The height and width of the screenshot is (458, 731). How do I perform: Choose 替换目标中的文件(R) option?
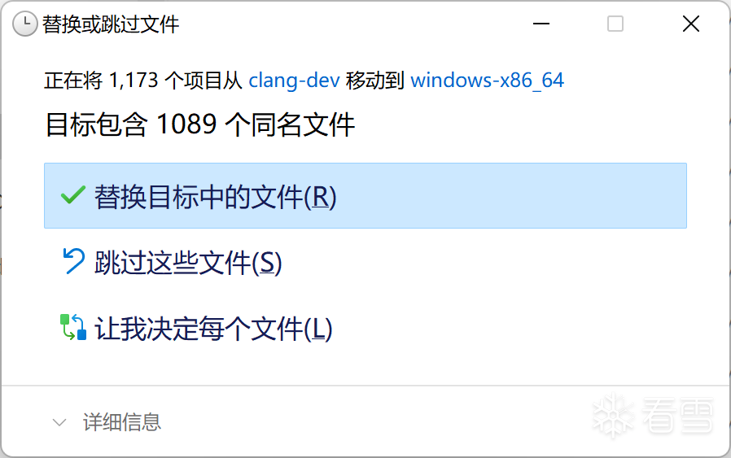(x=365, y=196)
